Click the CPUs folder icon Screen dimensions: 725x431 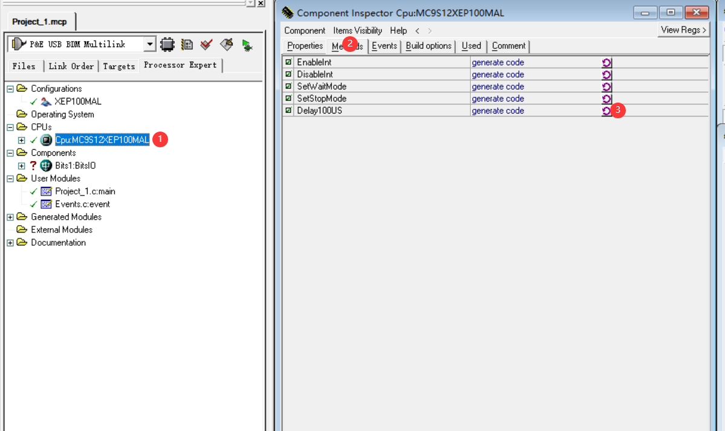click(22, 126)
